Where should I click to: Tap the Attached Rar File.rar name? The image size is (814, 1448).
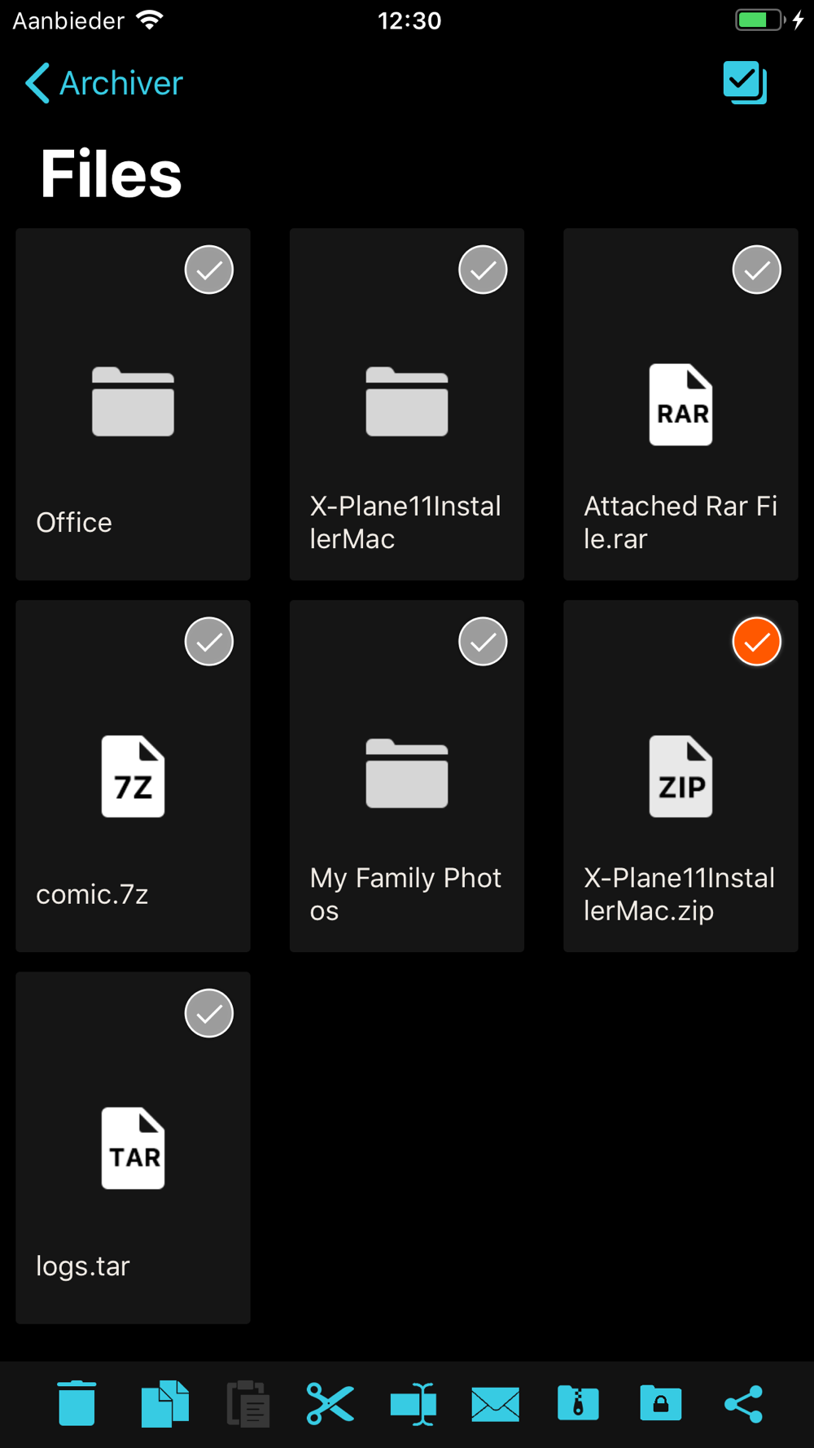coord(681,522)
